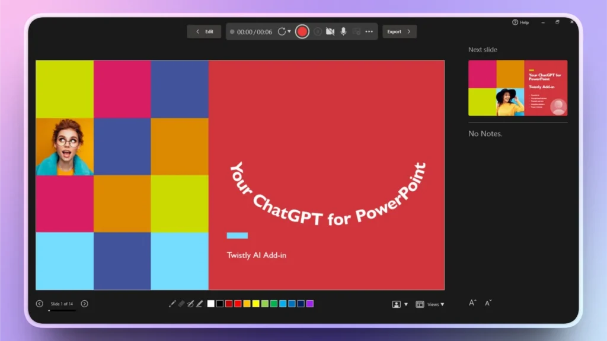The width and height of the screenshot is (607, 341).
Task: Open the Help menu
Action: 520,22
